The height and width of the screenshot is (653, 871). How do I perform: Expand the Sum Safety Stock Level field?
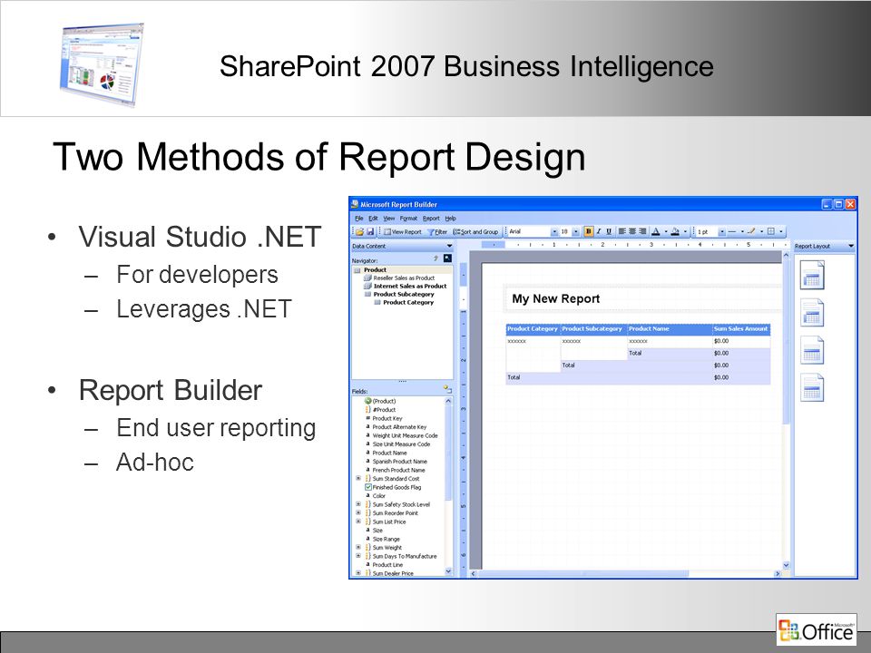358,504
